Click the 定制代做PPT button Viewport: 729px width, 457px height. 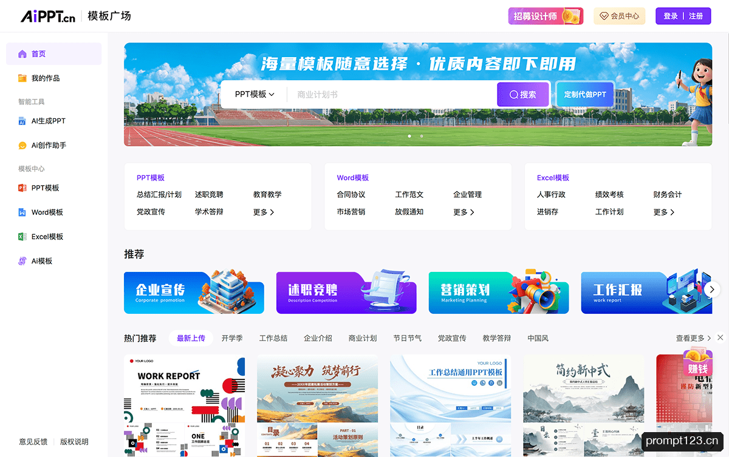pos(585,95)
